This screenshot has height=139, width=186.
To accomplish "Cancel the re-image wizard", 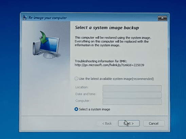I will (154, 123).
